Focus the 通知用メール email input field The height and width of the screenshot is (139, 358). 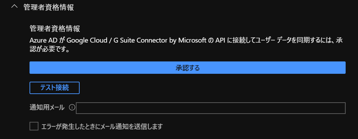(210, 108)
